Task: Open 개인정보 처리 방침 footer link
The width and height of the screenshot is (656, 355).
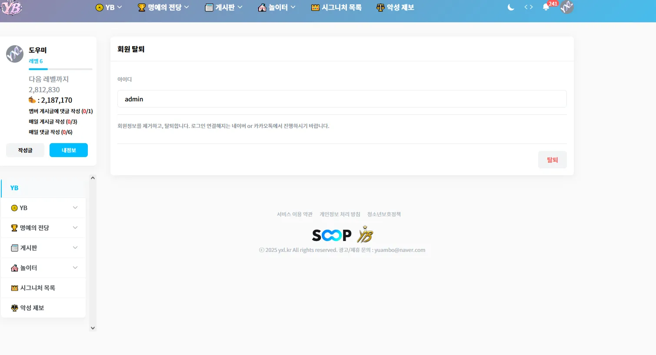Action: point(340,214)
